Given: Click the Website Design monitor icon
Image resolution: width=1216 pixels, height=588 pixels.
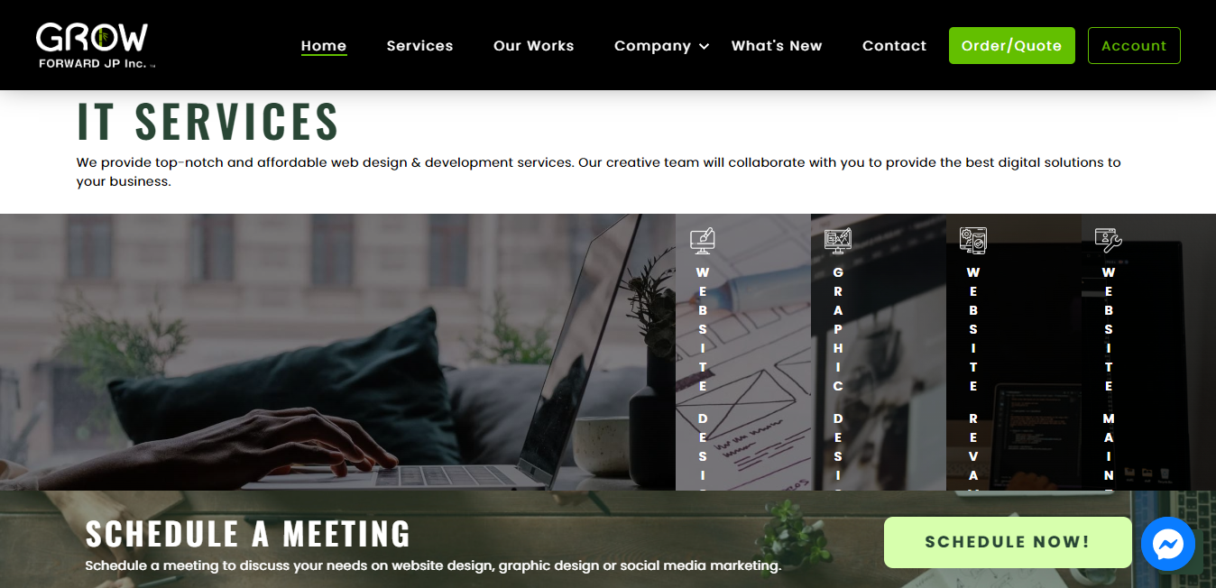Looking at the screenshot, I should point(703,240).
